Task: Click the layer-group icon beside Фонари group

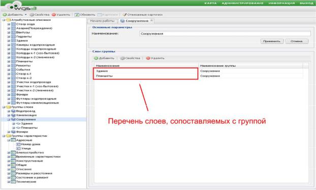Action: [x=13, y=132]
